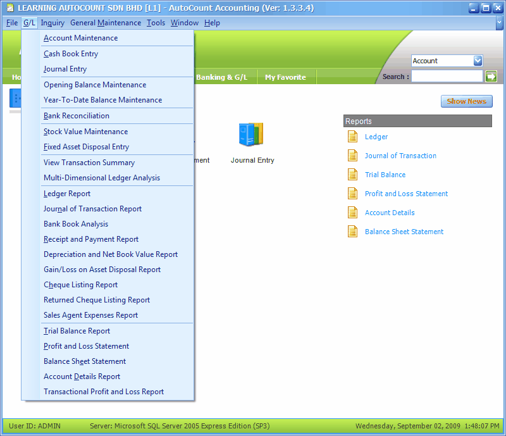
Task: Open Multi-Dimensional Ledger Analysis
Action: pos(117,178)
